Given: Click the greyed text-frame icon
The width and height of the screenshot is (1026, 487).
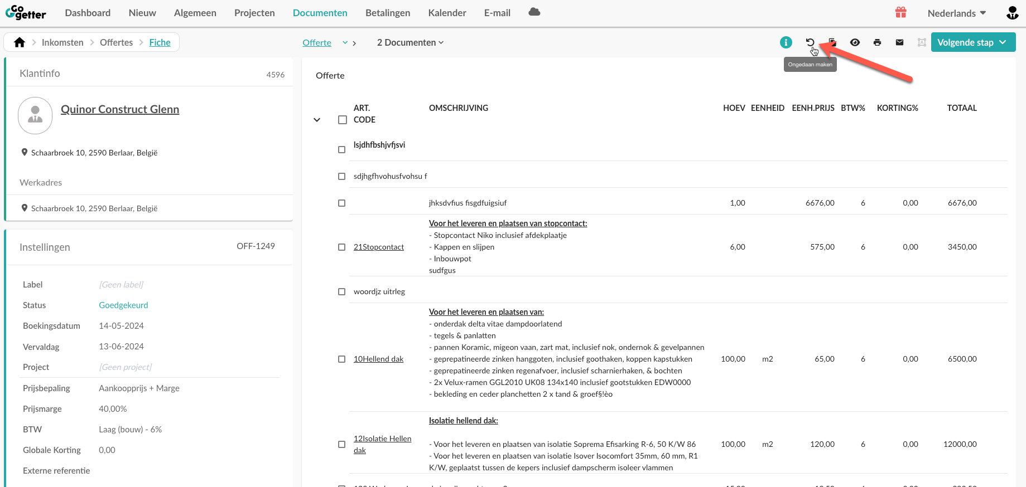Looking at the screenshot, I should click(x=922, y=42).
